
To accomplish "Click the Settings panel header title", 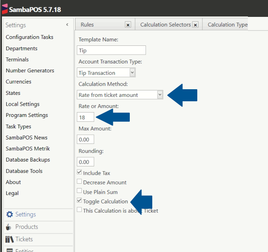I will point(16,25).
